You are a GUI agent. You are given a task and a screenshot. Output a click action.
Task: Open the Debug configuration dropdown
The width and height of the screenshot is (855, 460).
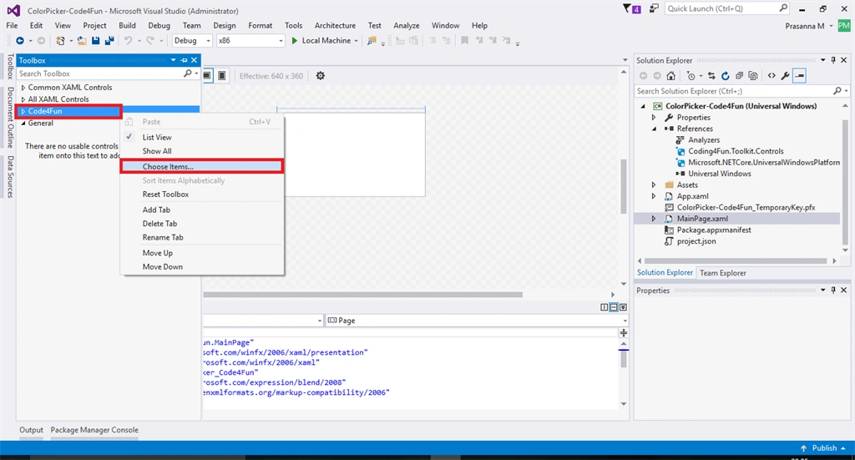pos(193,40)
